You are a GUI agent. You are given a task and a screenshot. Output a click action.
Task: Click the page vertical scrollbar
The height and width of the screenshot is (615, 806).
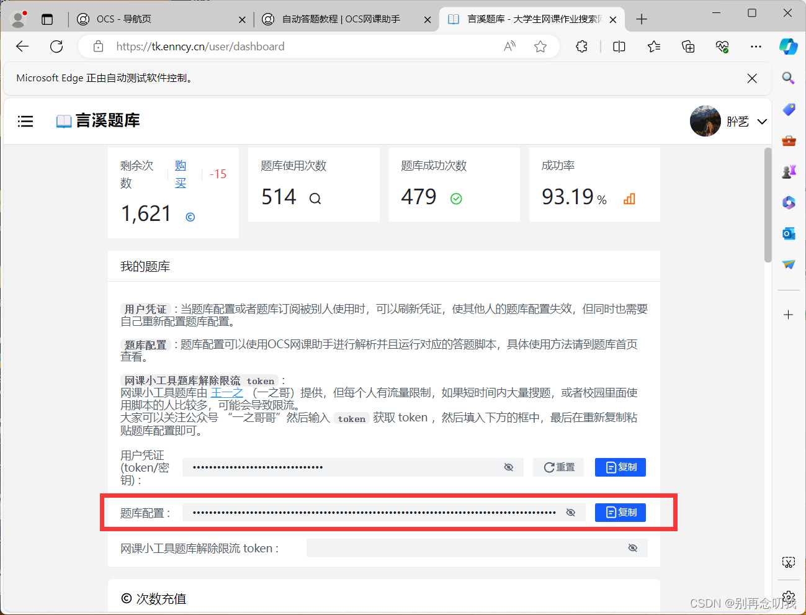pyautogui.click(x=768, y=205)
